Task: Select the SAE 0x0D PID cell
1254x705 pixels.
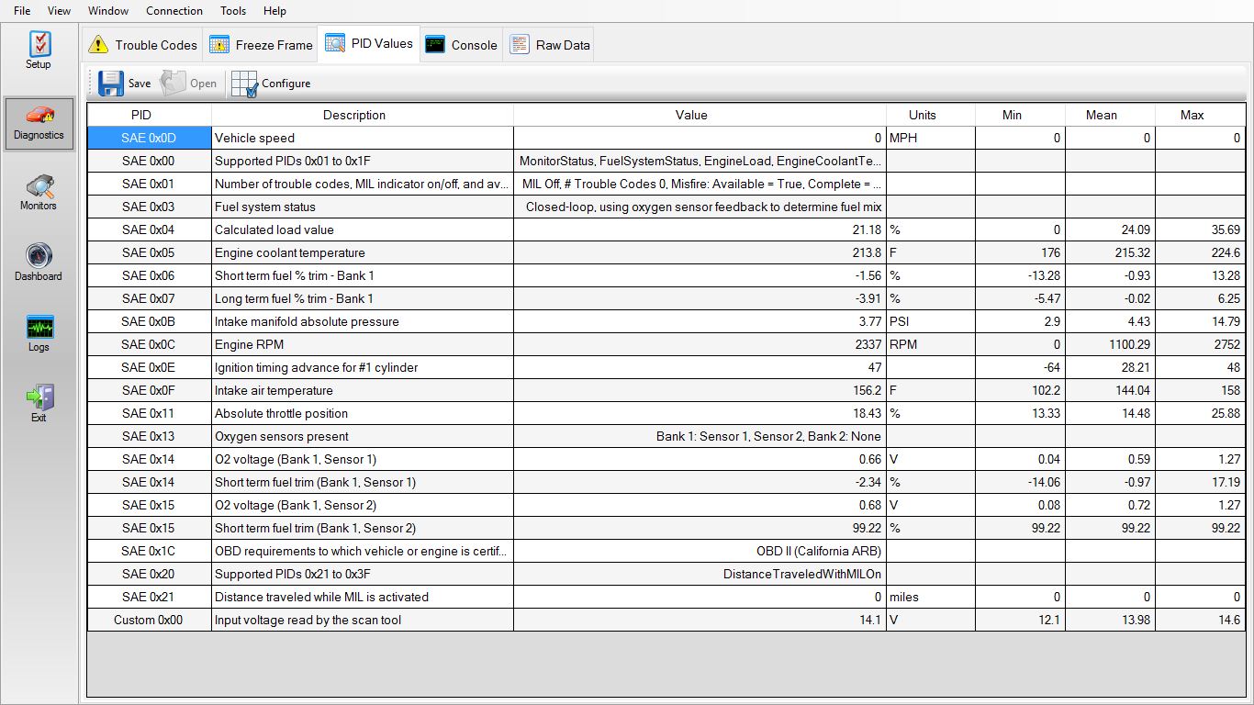Action: coord(149,138)
